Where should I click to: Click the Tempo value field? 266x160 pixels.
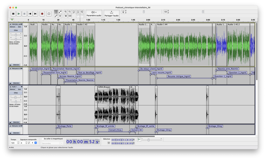coord(14,143)
